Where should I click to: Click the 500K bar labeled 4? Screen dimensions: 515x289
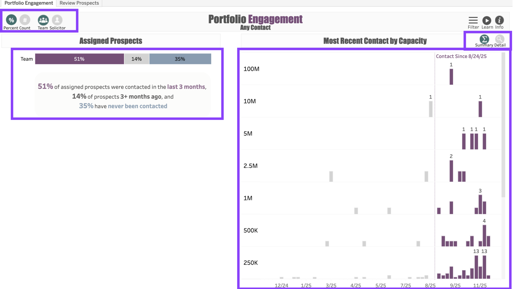pyautogui.click(x=484, y=236)
